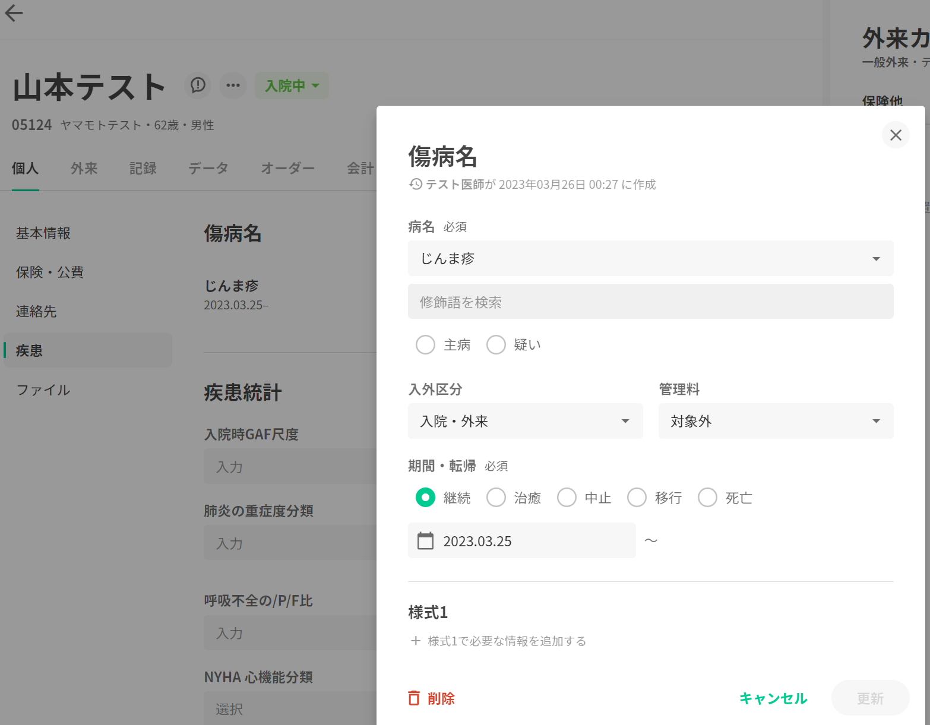
Task: Switch to the オーダー tab
Action: pos(288,169)
